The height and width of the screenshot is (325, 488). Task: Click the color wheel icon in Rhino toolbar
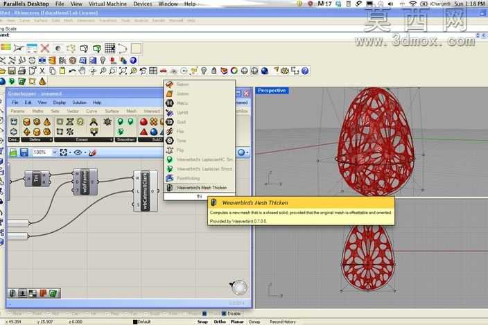234,71
